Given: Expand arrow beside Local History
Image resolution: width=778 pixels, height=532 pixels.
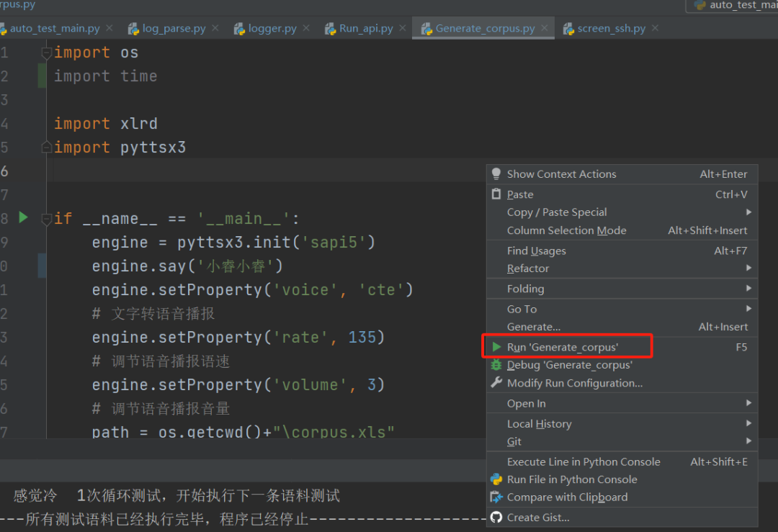Looking at the screenshot, I should tap(748, 423).
